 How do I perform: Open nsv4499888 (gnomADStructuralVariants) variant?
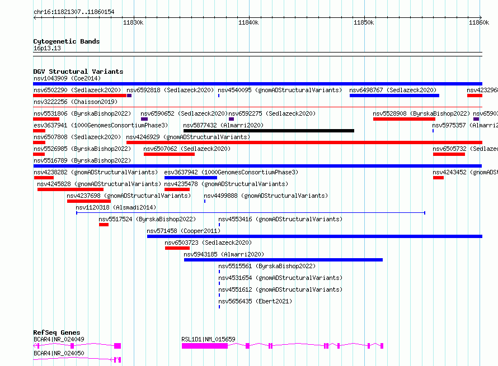pos(266,196)
